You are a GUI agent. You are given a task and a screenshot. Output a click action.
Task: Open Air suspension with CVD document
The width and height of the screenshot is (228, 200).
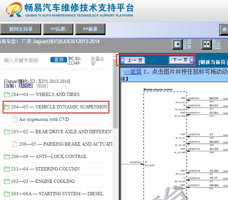tap(44, 119)
